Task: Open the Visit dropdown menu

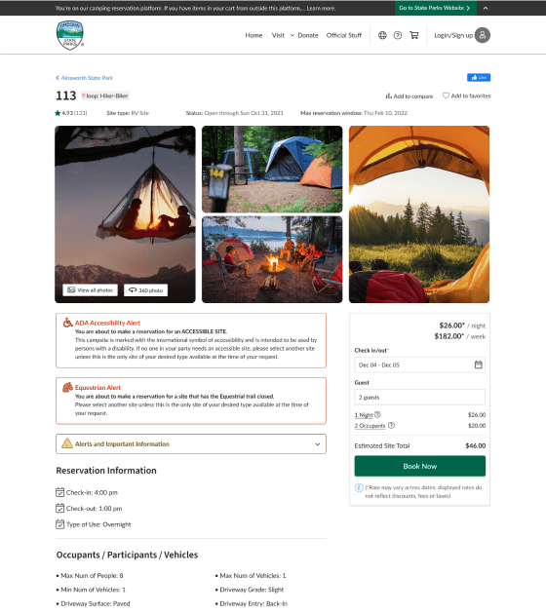Action: (x=283, y=35)
